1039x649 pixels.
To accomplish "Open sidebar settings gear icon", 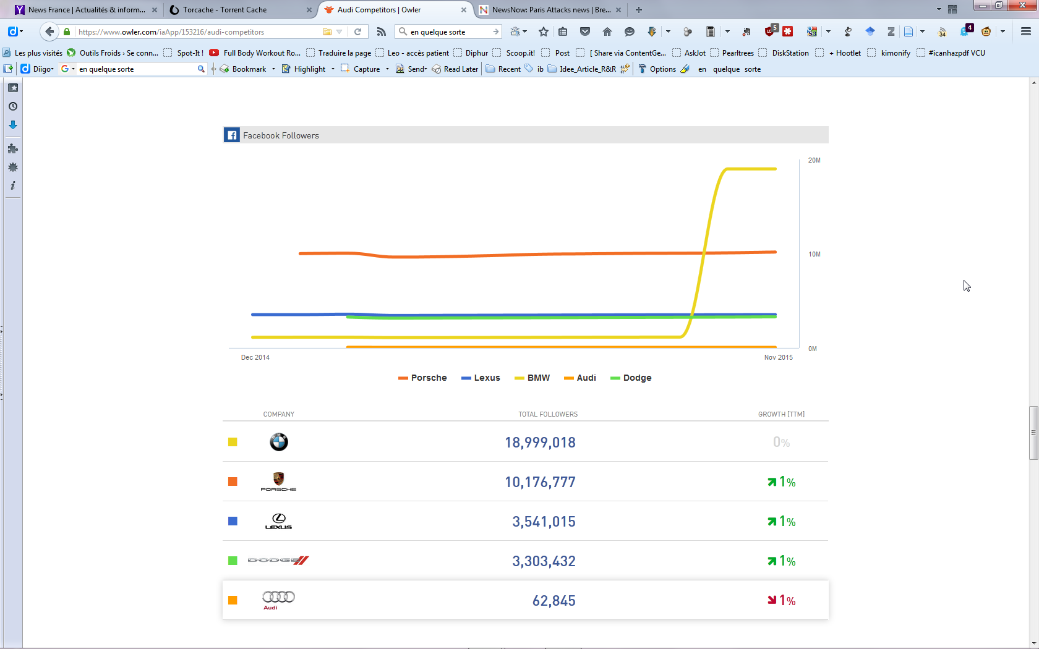I will pyautogui.click(x=13, y=168).
